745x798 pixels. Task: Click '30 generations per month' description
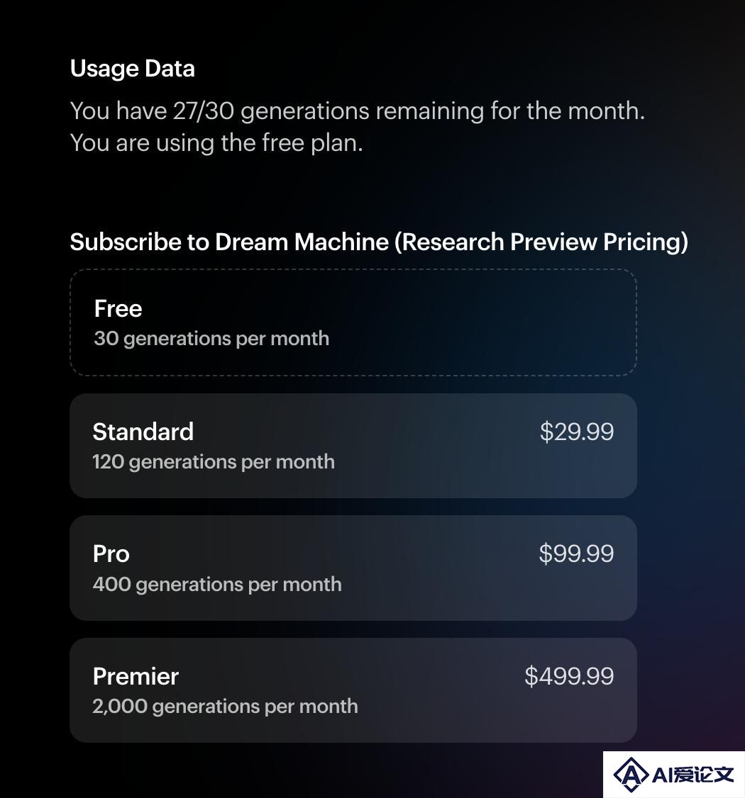tap(211, 339)
